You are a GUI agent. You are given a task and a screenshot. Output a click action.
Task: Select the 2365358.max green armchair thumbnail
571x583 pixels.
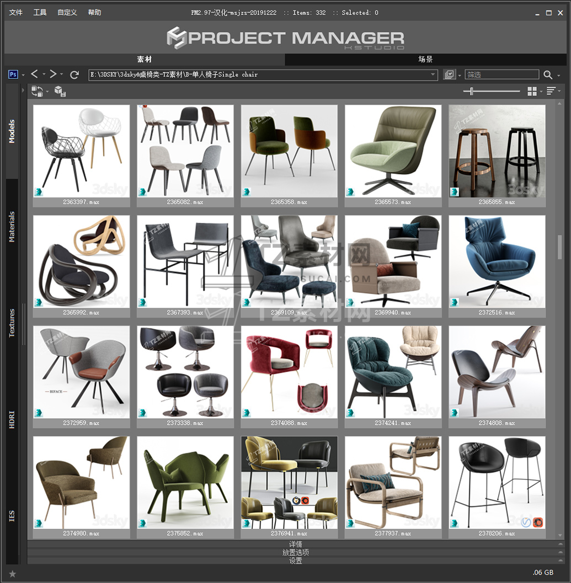click(289, 151)
